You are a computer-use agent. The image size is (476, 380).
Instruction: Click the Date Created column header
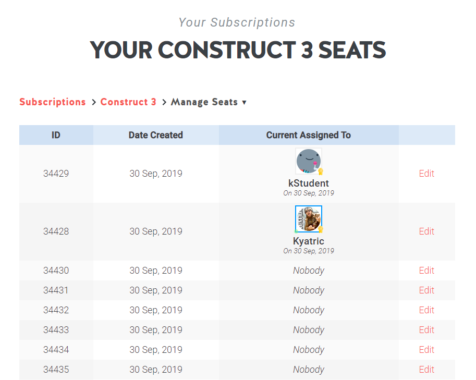point(156,135)
